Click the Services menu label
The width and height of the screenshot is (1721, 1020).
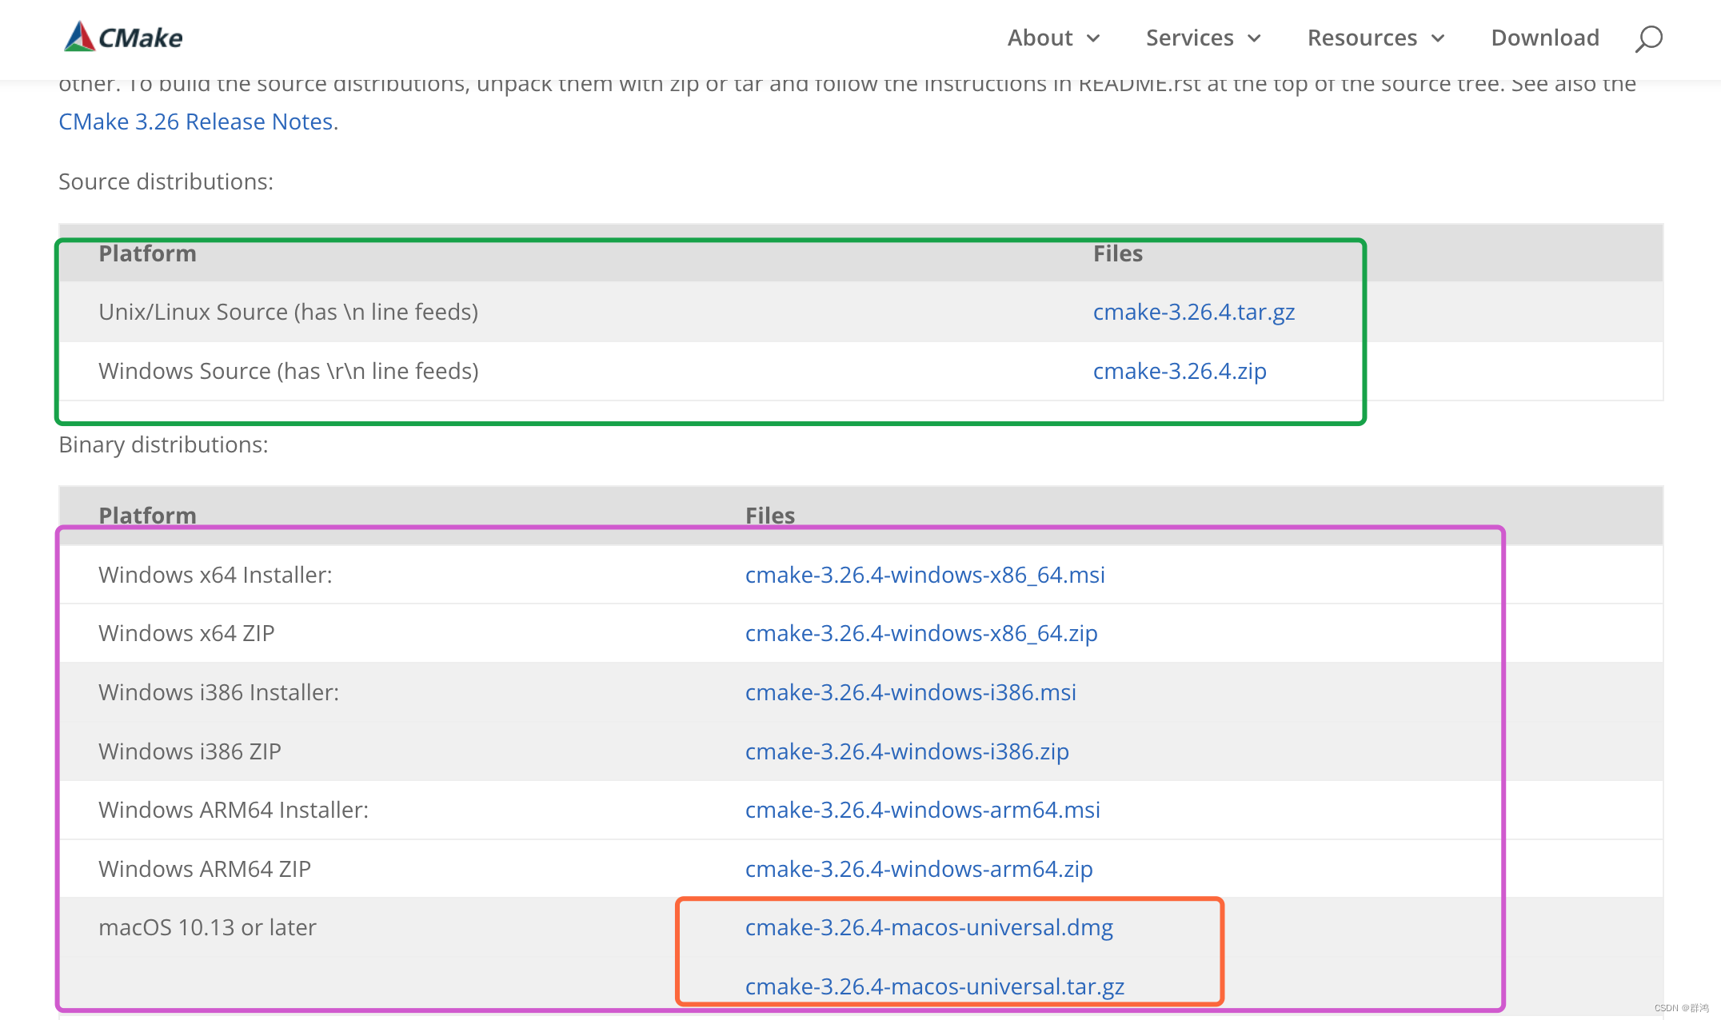coord(1189,38)
